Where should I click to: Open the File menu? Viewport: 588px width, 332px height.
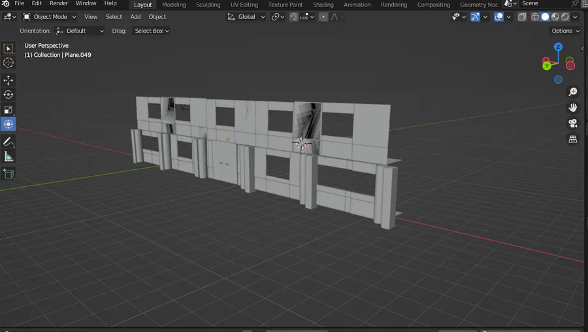(19, 3)
